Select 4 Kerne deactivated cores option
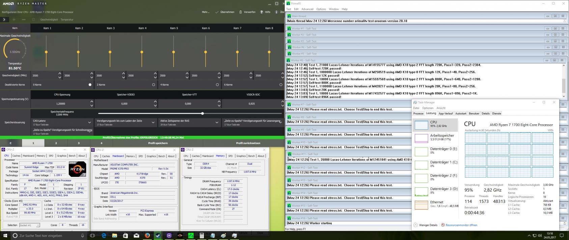 click(217, 85)
